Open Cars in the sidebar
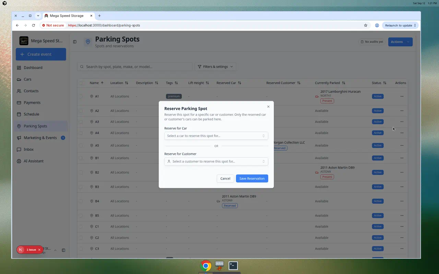This screenshot has height=274, width=439. 41,79
